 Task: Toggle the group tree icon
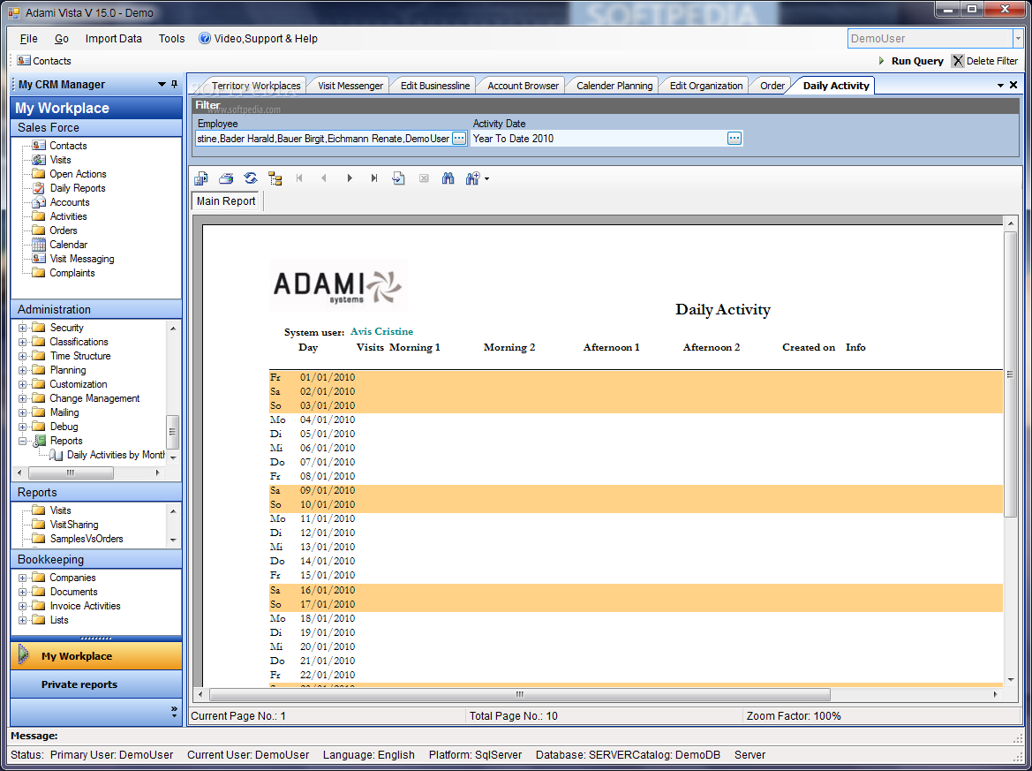click(x=275, y=178)
